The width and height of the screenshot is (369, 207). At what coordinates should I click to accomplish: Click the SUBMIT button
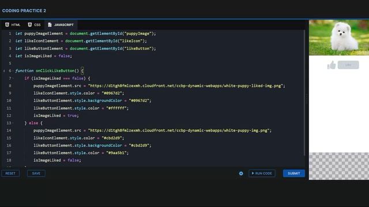[x=294, y=174]
